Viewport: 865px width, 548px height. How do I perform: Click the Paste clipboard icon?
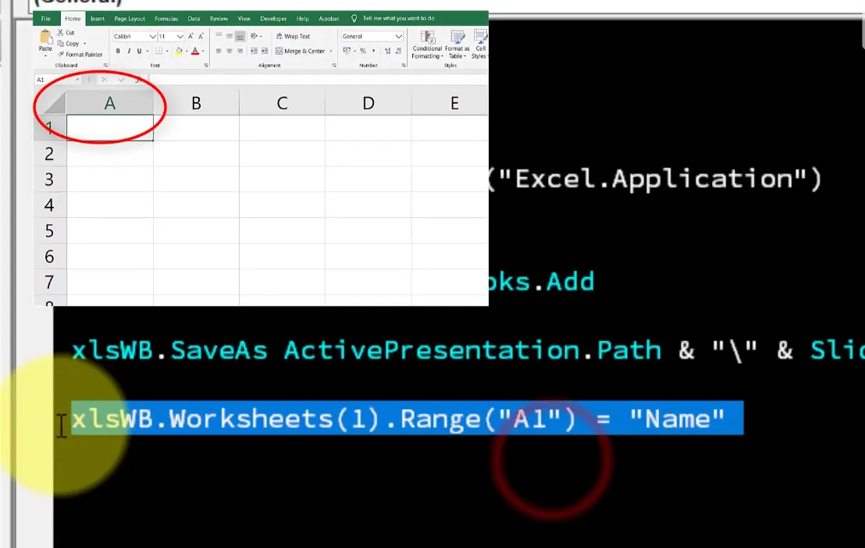pos(45,40)
